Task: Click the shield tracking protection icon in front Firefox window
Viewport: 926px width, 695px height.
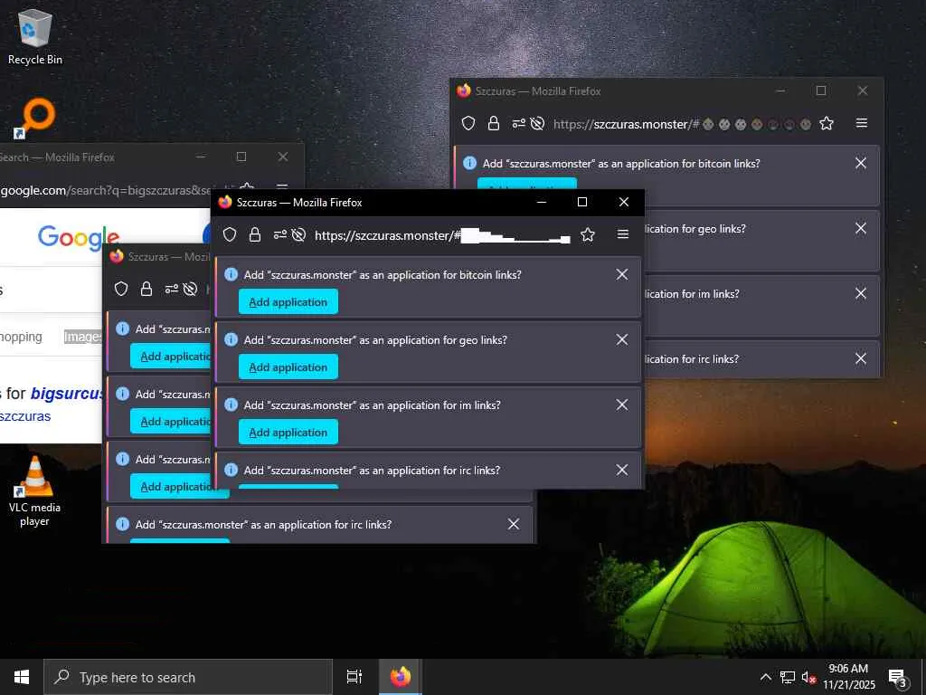Action: point(230,235)
